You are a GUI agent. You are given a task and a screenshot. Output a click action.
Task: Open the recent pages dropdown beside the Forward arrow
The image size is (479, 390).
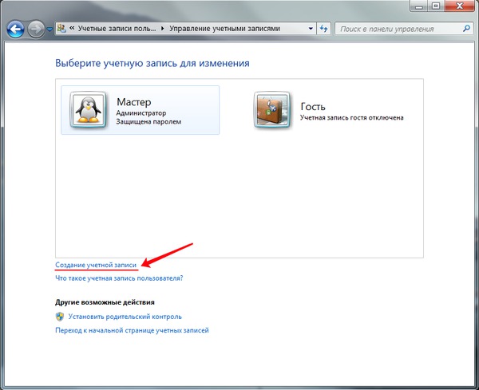pos(49,30)
